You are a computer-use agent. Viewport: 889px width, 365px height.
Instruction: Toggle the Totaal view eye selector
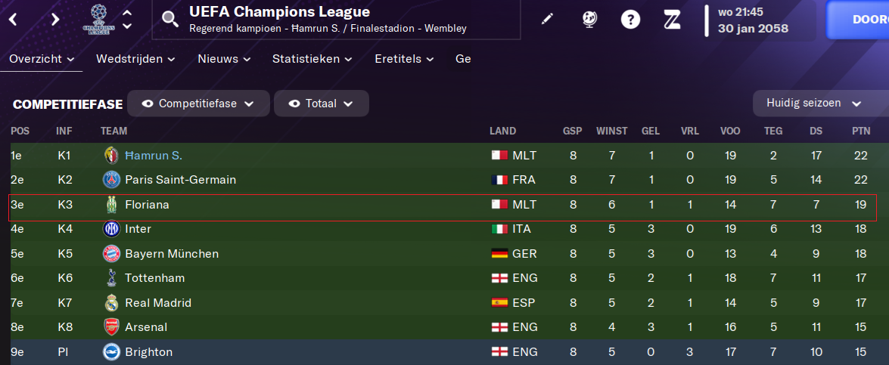322,104
